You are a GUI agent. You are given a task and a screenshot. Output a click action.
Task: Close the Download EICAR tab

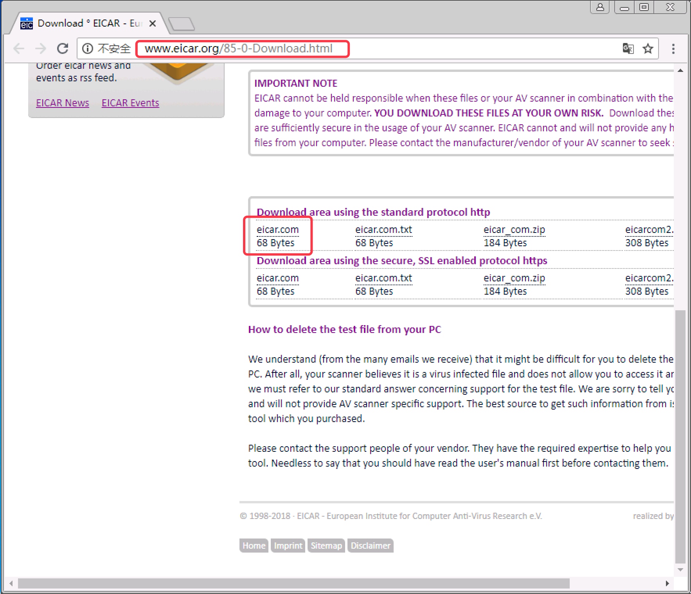coord(153,23)
